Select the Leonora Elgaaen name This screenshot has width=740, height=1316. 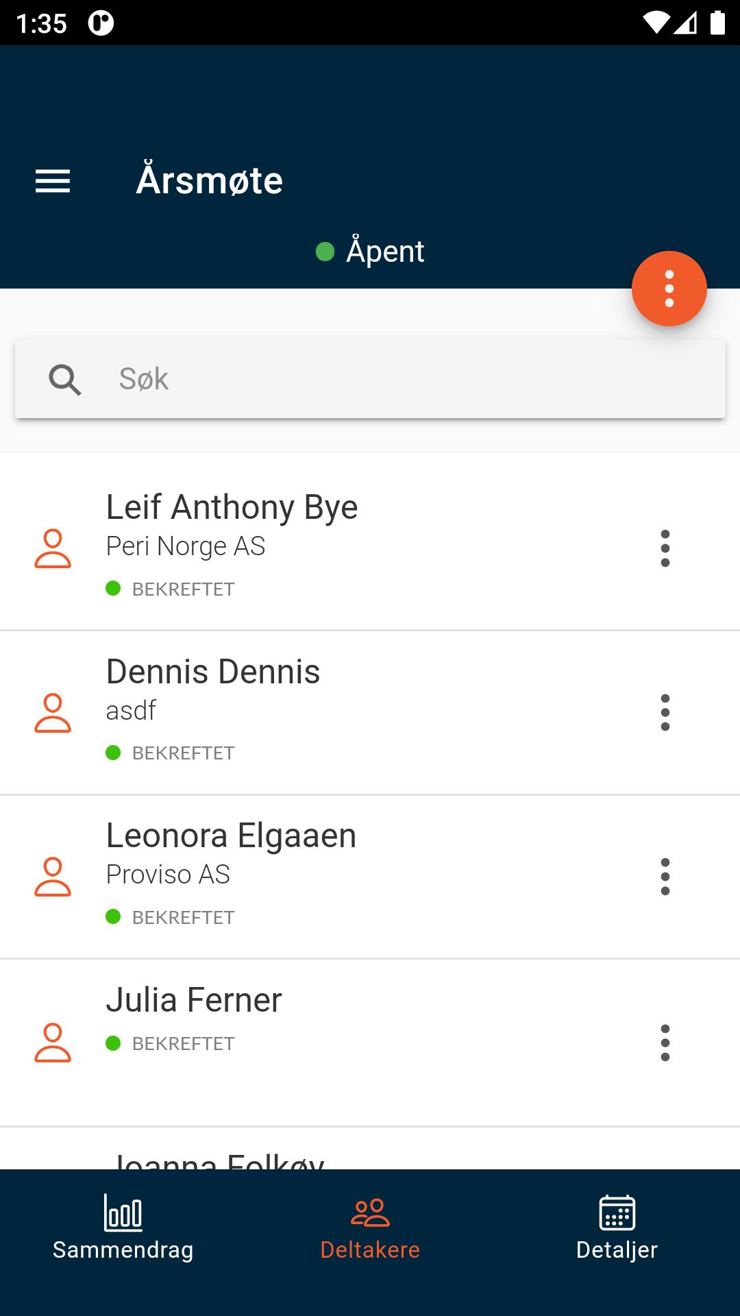coord(231,836)
